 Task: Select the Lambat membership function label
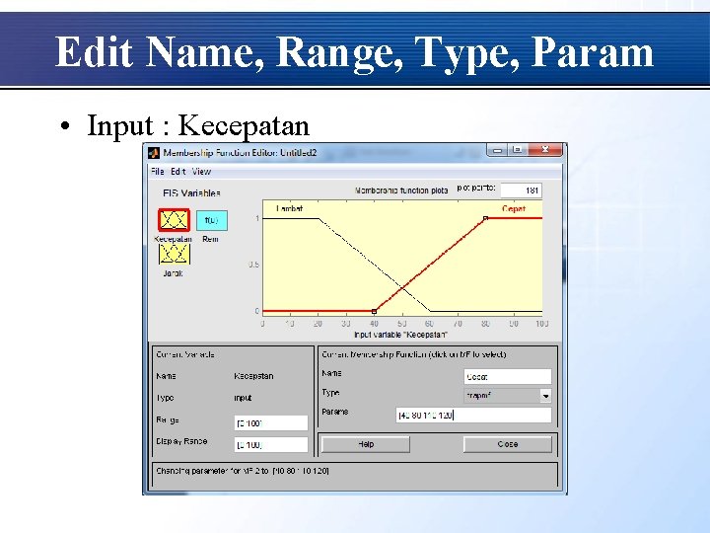[x=289, y=208]
